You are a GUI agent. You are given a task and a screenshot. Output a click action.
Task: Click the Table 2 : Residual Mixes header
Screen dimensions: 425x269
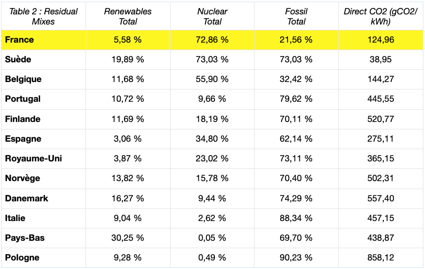[43, 16]
